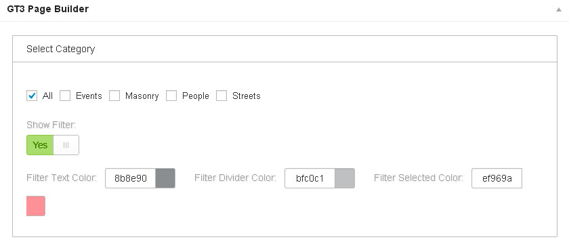Click the Events label text

coord(89,96)
